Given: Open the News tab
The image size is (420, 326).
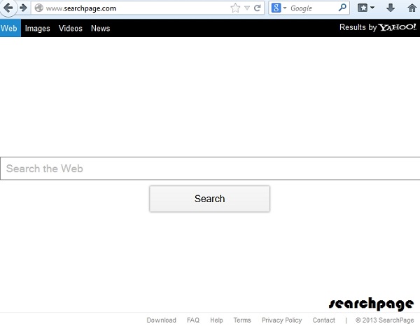Looking at the screenshot, I should pyautogui.click(x=100, y=29).
